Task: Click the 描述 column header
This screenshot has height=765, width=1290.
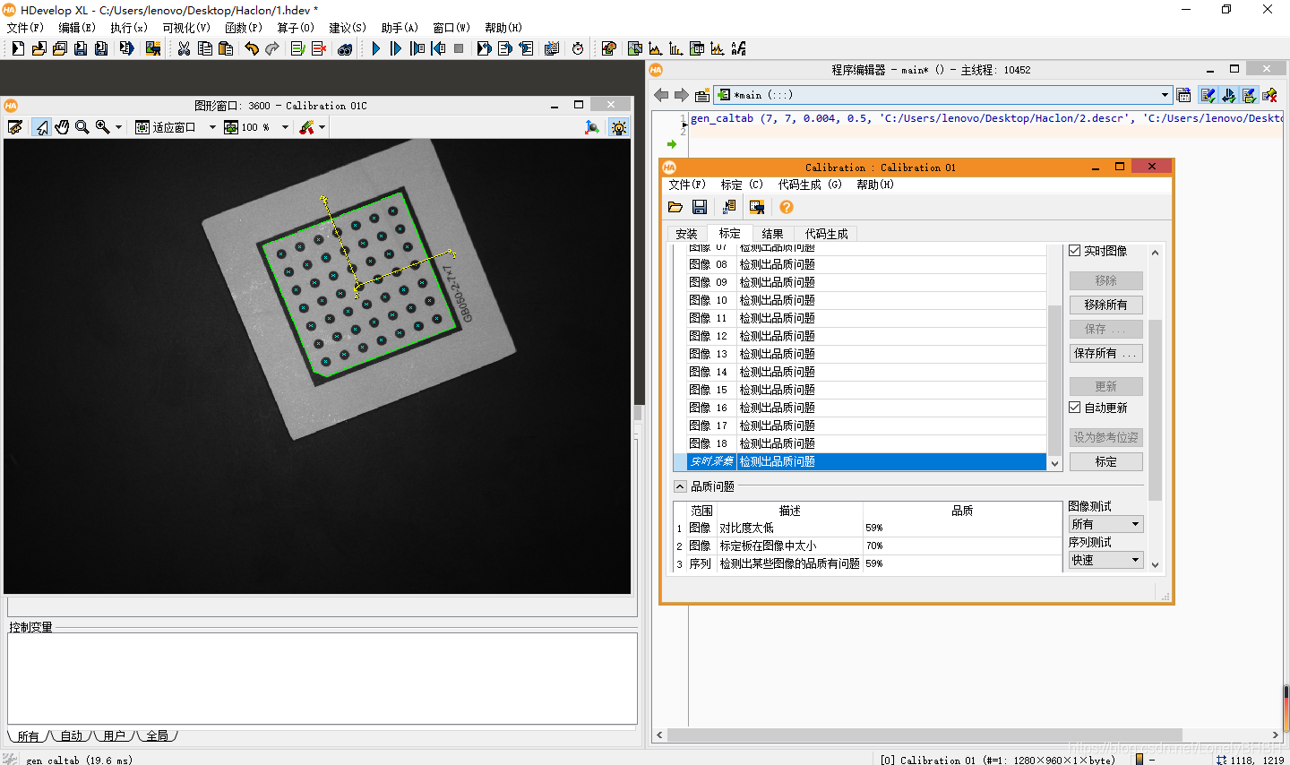Action: tap(789, 511)
